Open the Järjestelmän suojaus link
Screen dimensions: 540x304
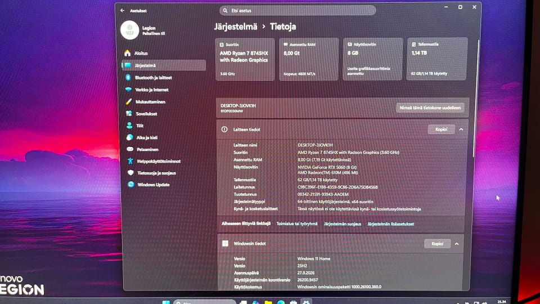[343, 223]
